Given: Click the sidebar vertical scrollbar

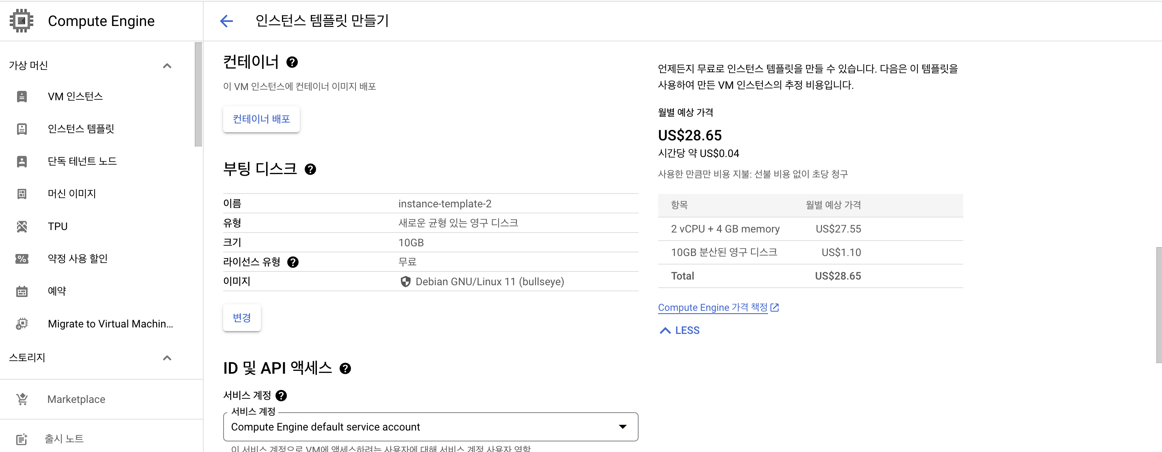Looking at the screenshot, I should (198, 95).
